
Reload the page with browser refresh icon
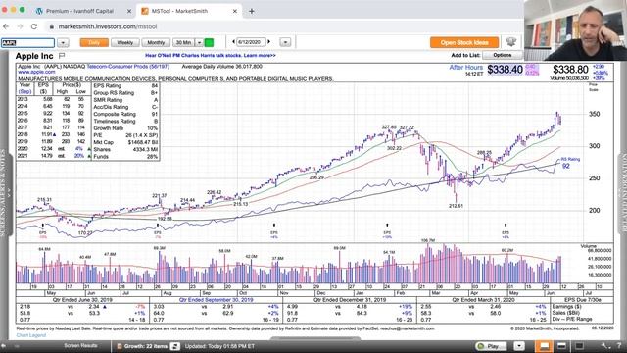pyautogui.click(x=34, y=26)
